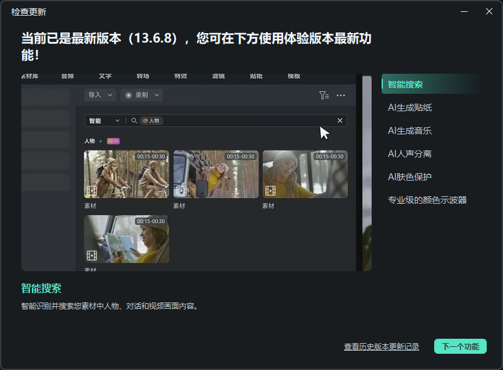The image size is (503, 370).
Task: Click the 智能搜索 description heading
Action: pyautogui.click(x=41, y=288)
